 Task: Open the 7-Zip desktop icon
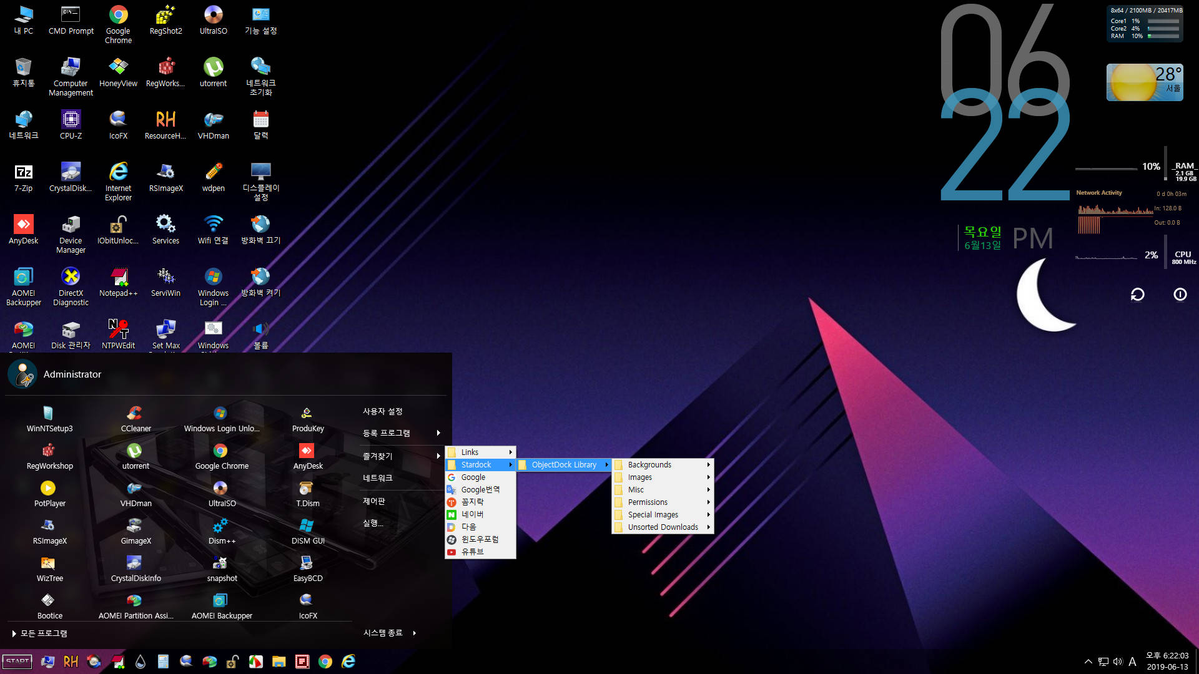click(x=23, y=177)
